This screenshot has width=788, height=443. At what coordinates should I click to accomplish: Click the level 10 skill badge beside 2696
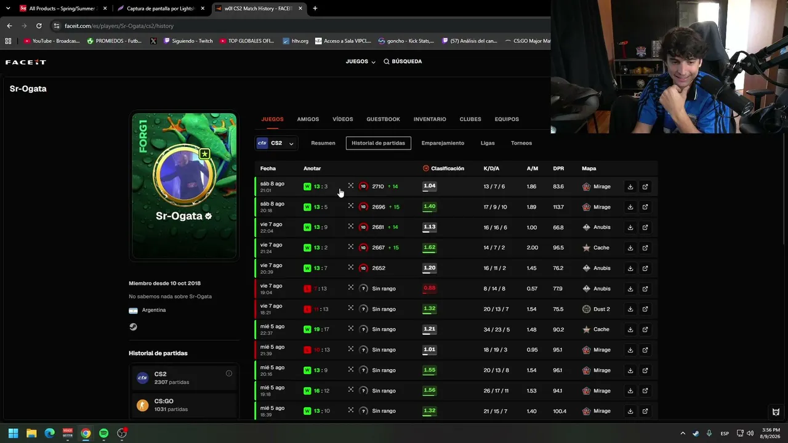(x=363, y=207)
